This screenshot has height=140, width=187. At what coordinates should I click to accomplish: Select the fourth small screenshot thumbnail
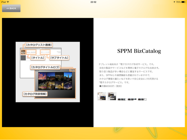(132, 99)
